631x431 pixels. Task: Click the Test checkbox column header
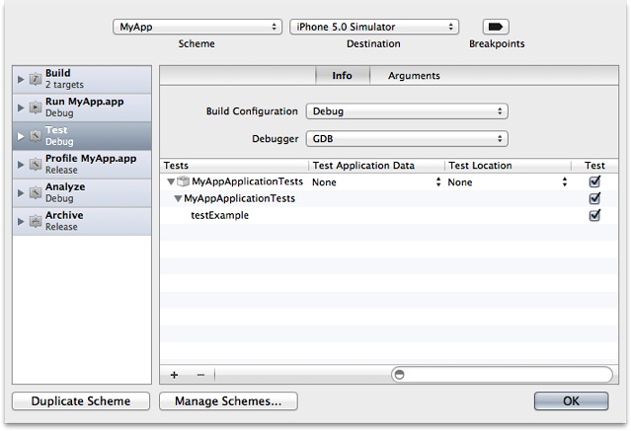coord(594,166)
